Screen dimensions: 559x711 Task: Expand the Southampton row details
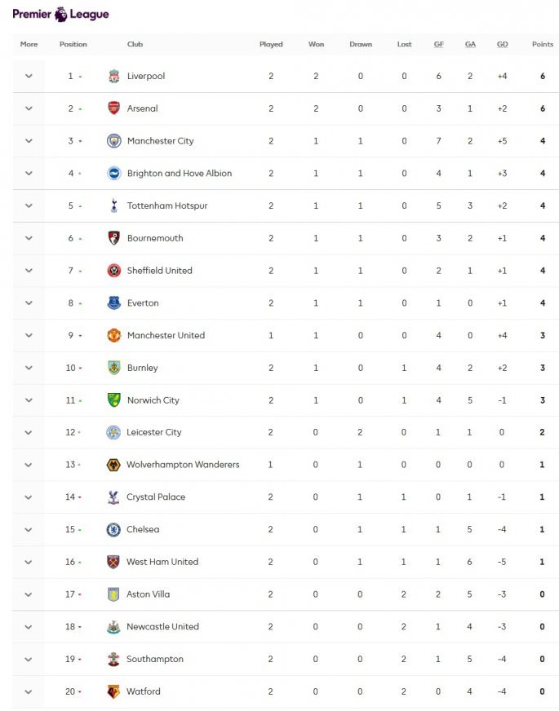point(29,659)
